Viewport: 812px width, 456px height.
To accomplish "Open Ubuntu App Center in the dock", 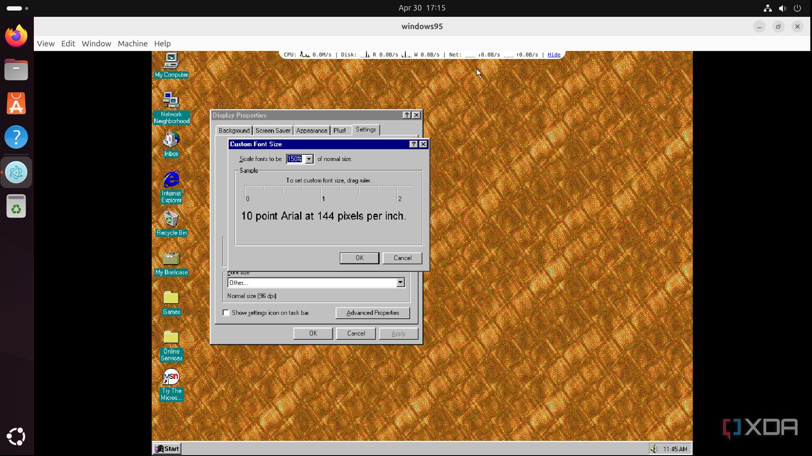I will point(16,103).
